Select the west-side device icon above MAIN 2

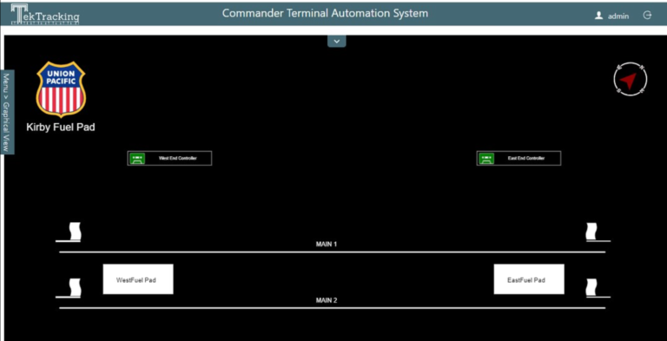pyautogui.click(x=75, y=287)
